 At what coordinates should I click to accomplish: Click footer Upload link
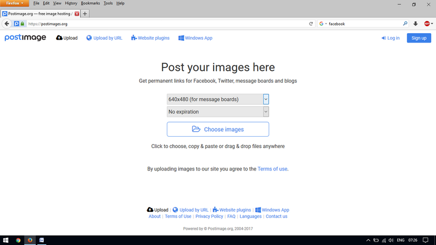[158, 210]
